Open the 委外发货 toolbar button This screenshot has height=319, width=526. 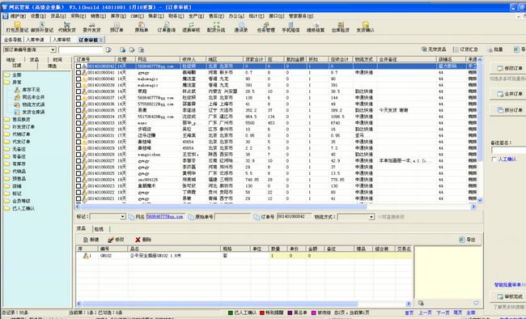point(91,27)
